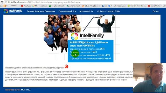
Task: Reload the page with the browser refresh icon
Action: click(2, 2)
